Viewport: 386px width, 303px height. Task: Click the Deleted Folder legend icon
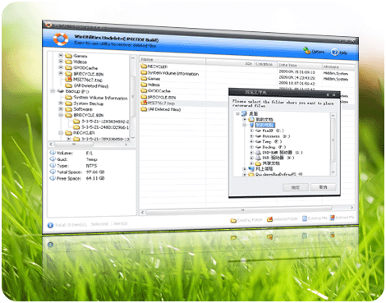269,219
